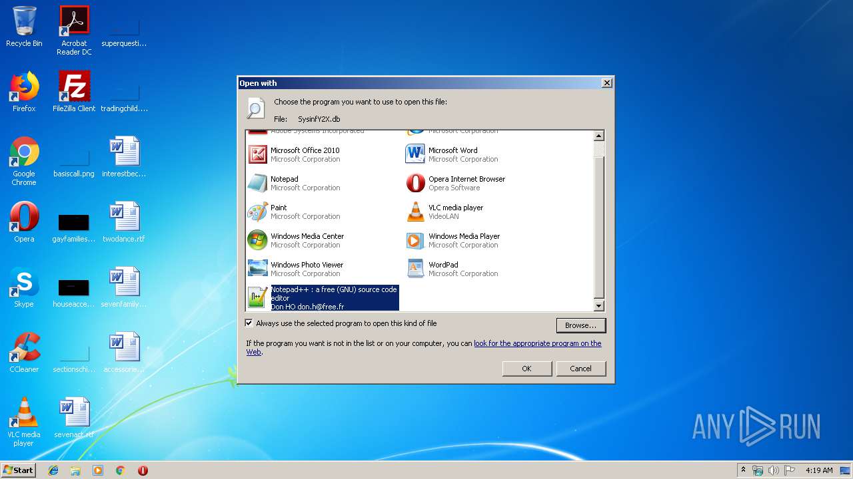Open VLC media player desktop shortcut

point(24,422)
